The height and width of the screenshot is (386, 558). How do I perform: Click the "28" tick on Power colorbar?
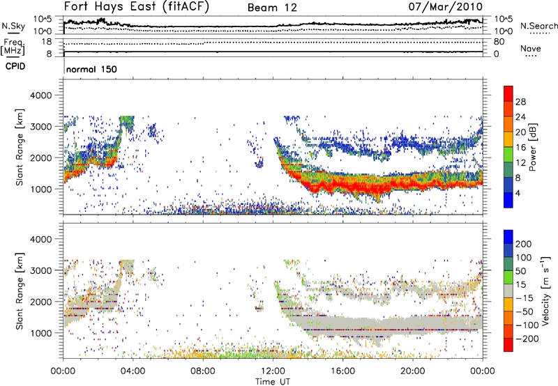coord(520,102)
